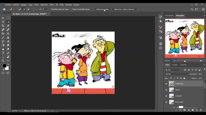The height and width of the screenshot is (115, 206).
Task: Hide the Puro_hueso layer
Action: click(x=166, y=102)
